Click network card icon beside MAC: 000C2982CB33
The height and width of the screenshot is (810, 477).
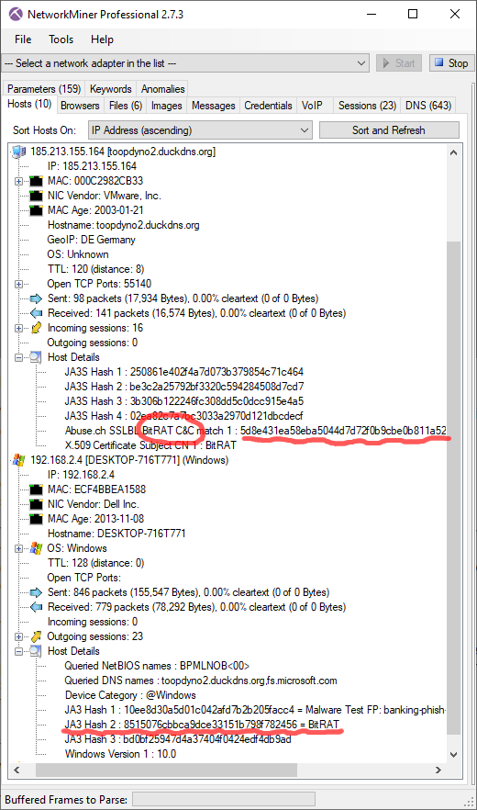tap(36, 181)
